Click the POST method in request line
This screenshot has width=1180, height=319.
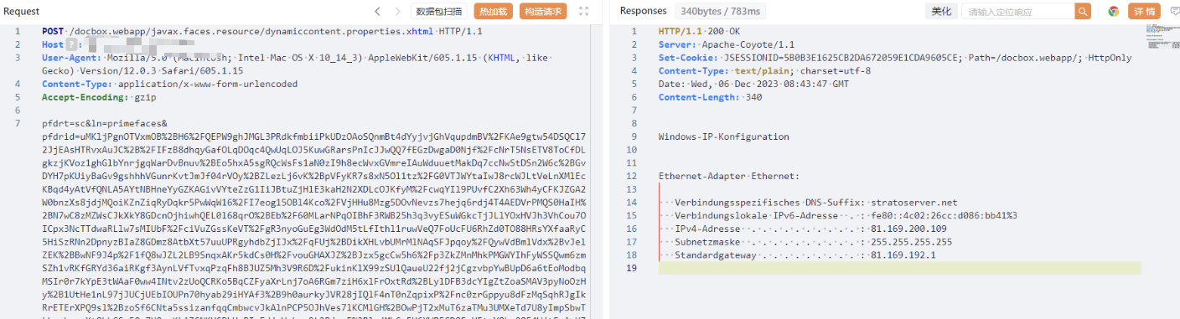[x=52, y=31]
